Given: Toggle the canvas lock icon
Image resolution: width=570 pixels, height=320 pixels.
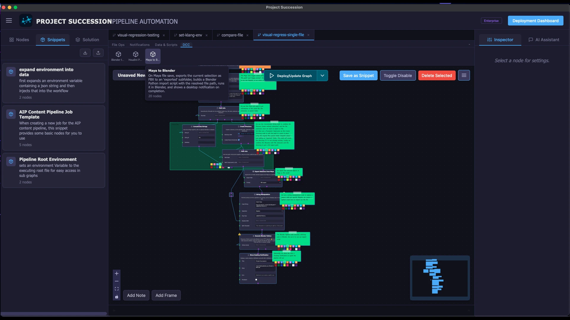Looking at the screenshot, I should tap(117, 297).
